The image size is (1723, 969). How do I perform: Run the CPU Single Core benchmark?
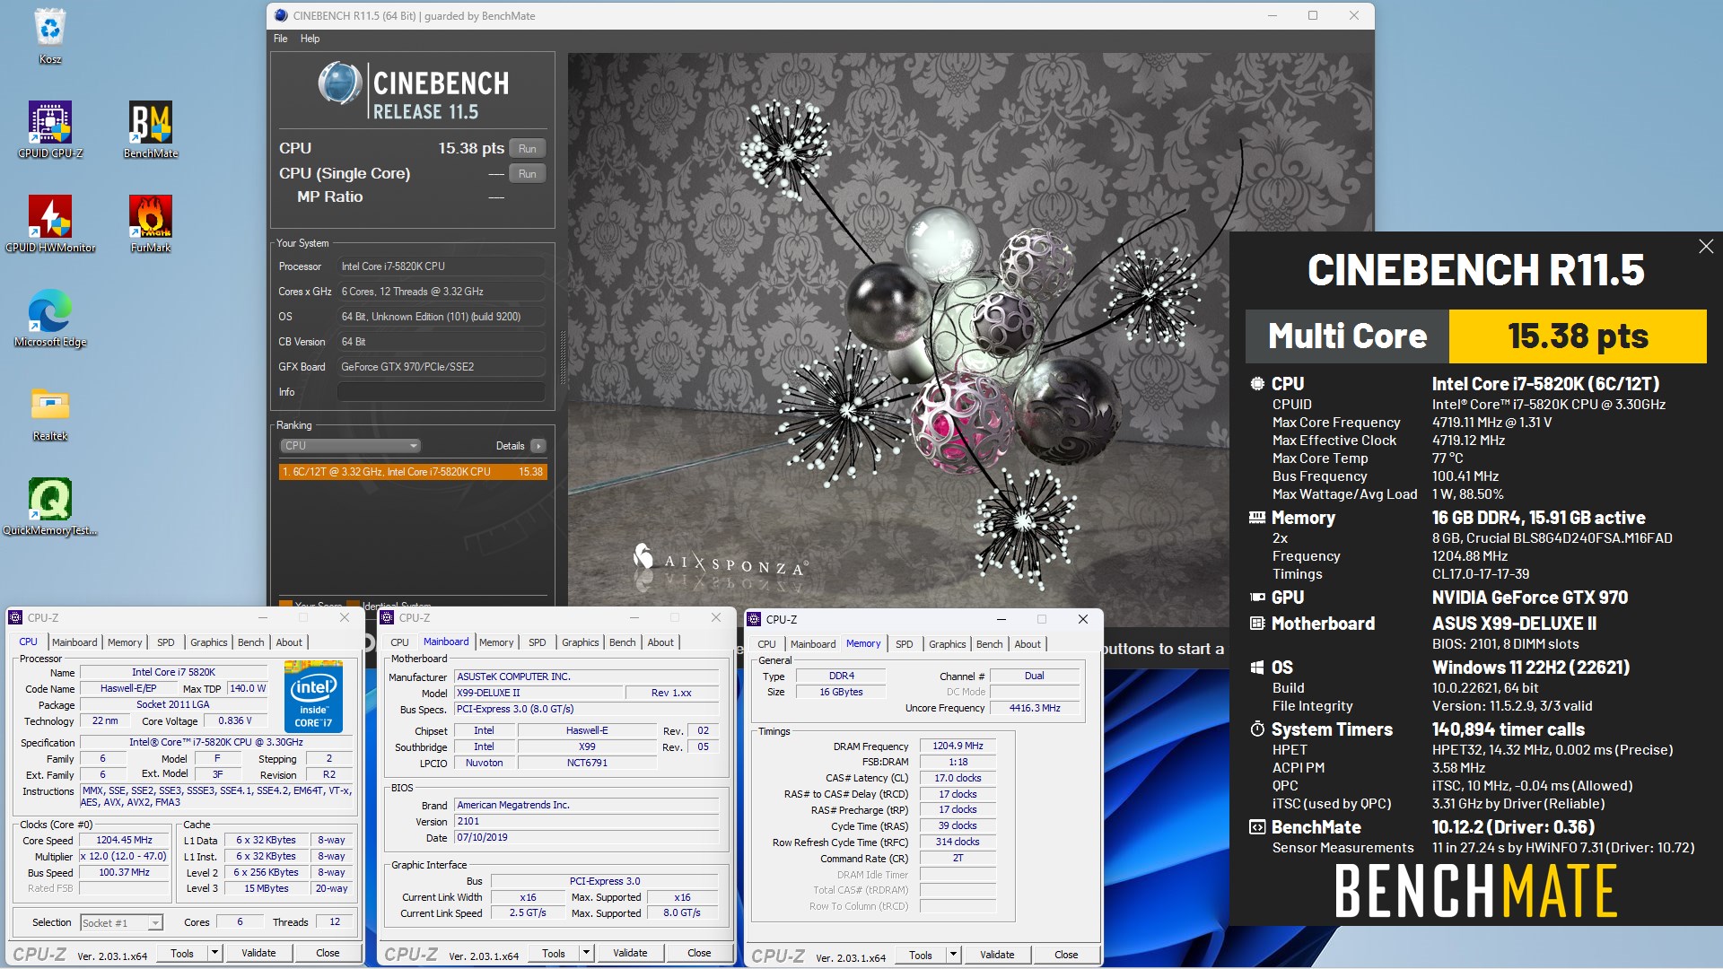coord(528,174)
